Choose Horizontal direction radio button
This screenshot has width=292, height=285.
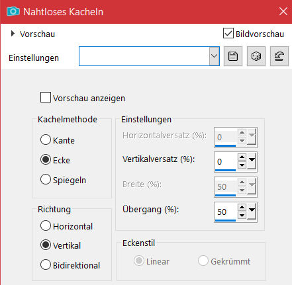(46, 226)
